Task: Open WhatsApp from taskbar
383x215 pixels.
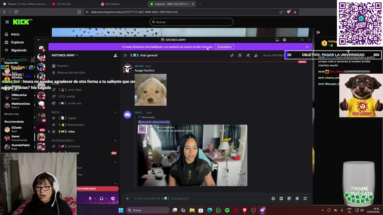Action: click(218, 210)
